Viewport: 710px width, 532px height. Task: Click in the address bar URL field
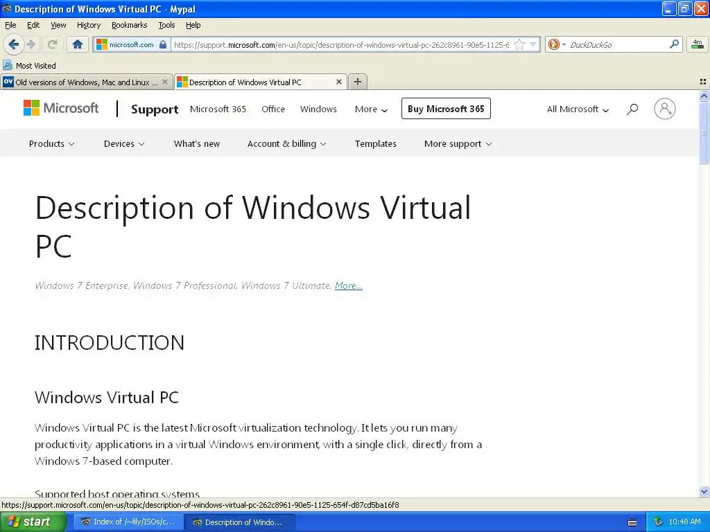click(341, 44)
